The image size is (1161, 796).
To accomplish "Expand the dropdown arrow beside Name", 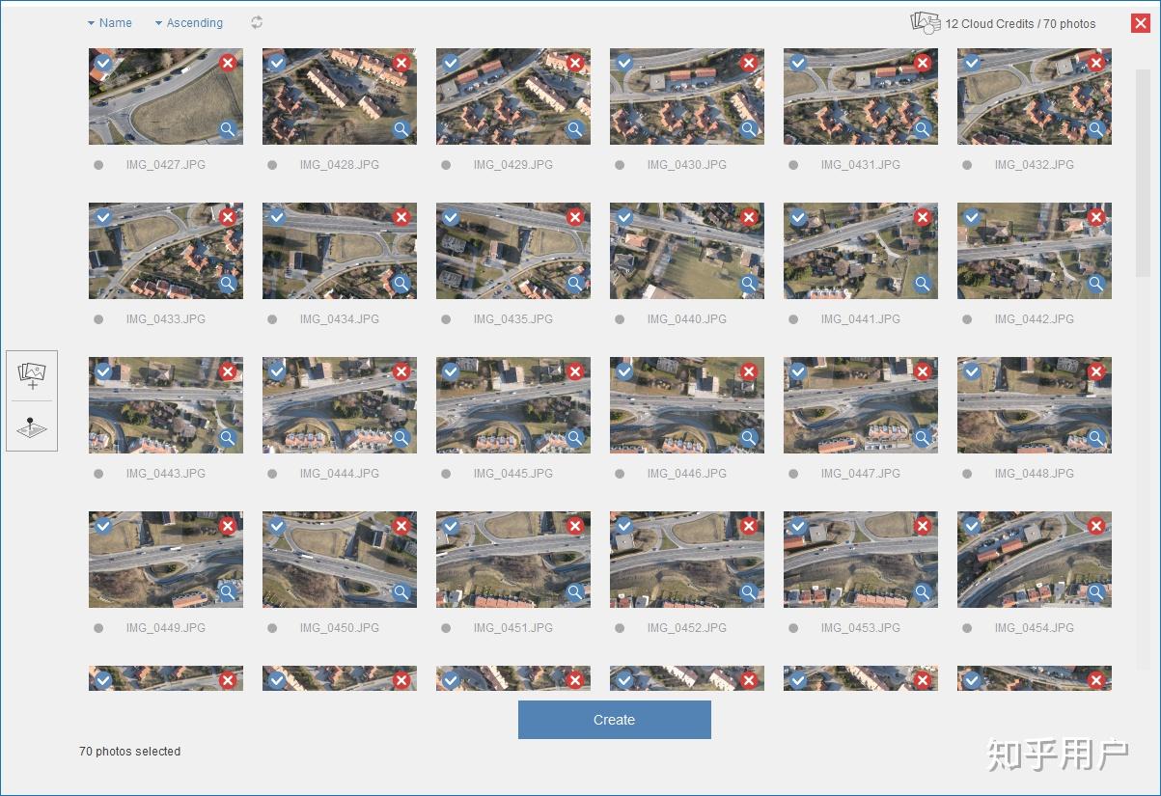I will 90,22.
